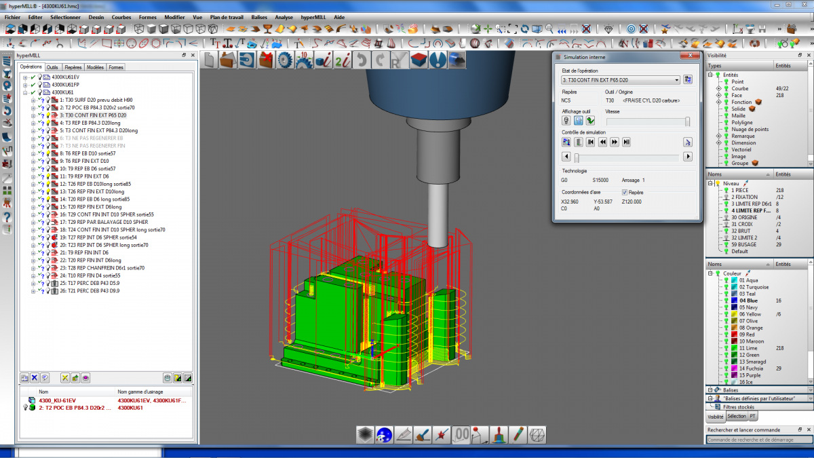
Task: Collapse the Niveau tree node
Action: [710, 183]
